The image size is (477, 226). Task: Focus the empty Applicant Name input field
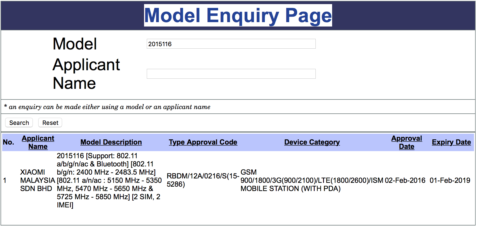coord(231,74)
